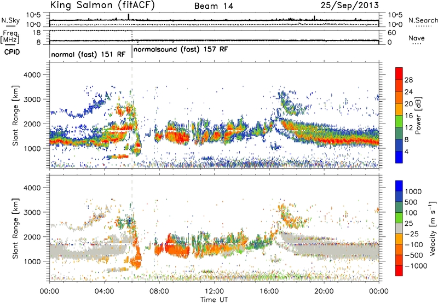Click the 'Power [dB]' colorbar label
Viewport: 438px width, 303px height.
[418, 115]
